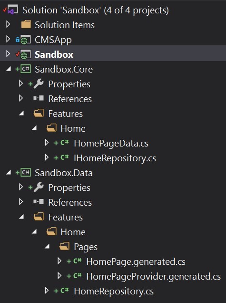
Task: Select Features label under Sandbox.Core
Action: coord(65,114)
